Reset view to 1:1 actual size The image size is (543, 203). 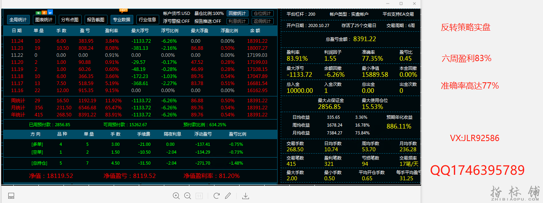pos(199,196)
